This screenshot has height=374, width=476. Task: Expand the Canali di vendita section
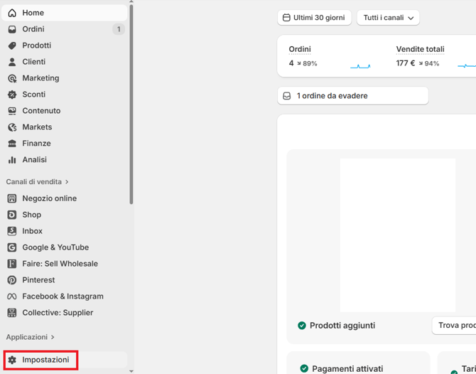(x=38, y=182)
